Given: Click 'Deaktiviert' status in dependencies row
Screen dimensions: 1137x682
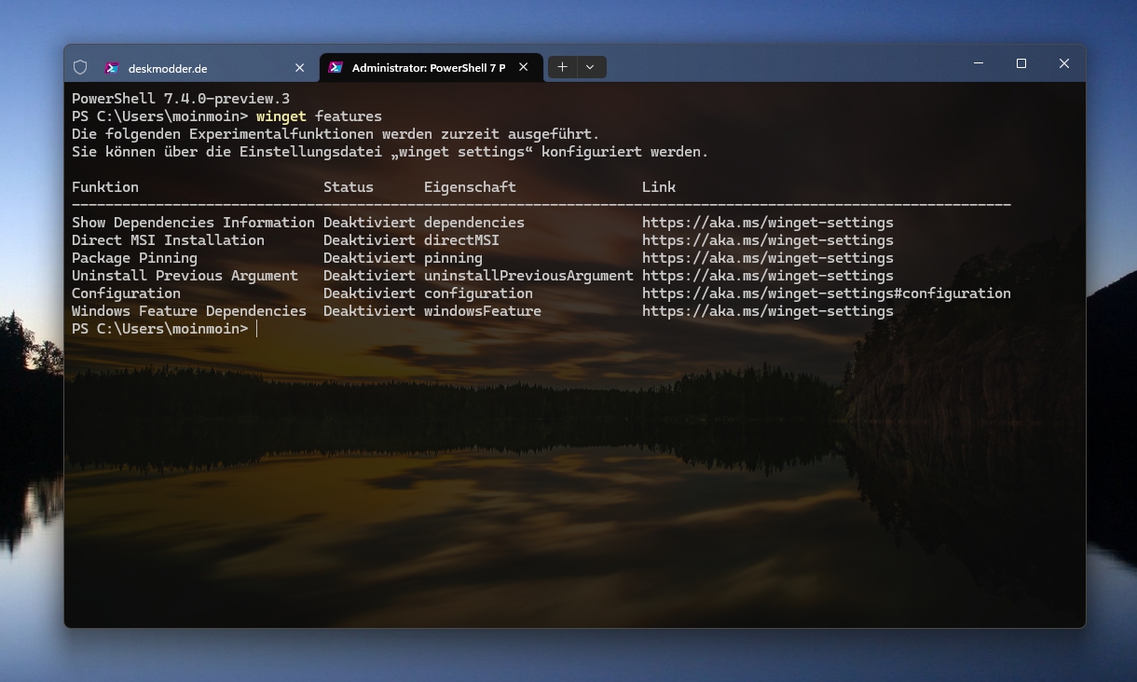Looking at the screenshot, I should tap(369, 223).
